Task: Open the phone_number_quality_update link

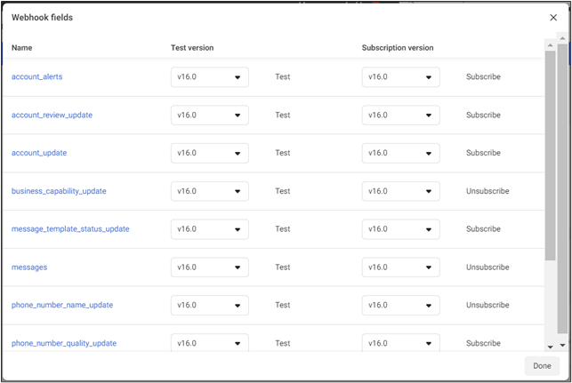Action: point(64,343)
